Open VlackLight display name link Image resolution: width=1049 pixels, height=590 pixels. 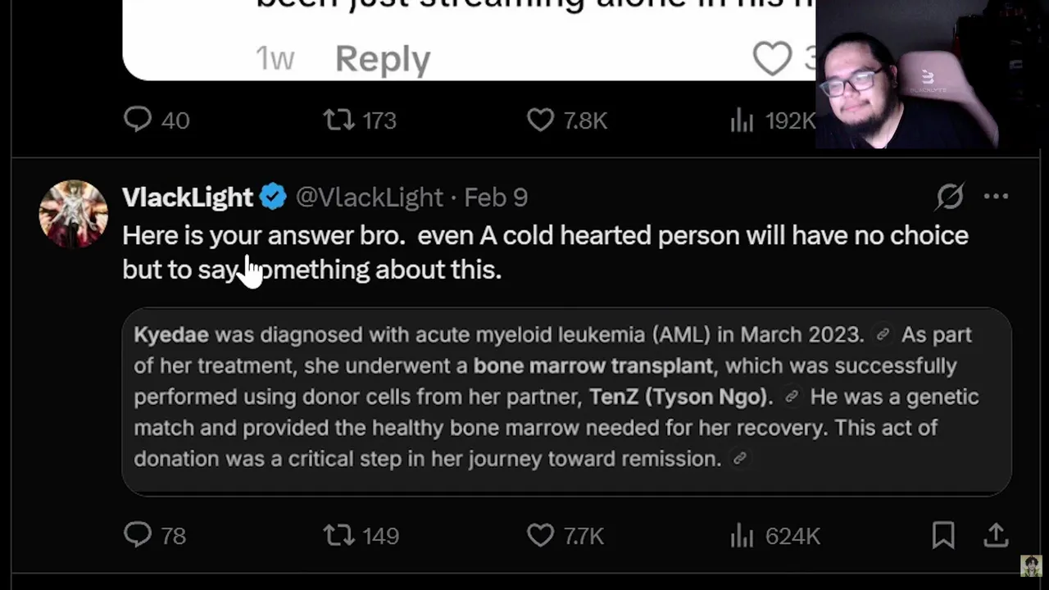pyautogui.click(x=188, y=197)
